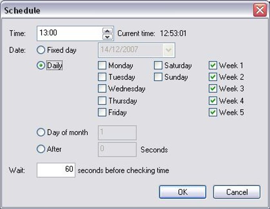Screen dimensions: 270x209
Task: Choose the Day of month option
Action: [x=40, y=133]
